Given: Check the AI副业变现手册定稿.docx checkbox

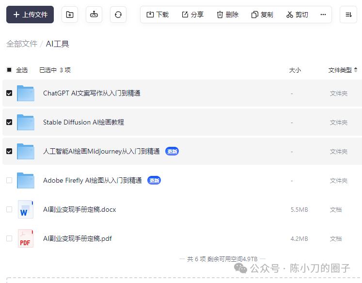Looking at the screenshot, I should point(9,209).
